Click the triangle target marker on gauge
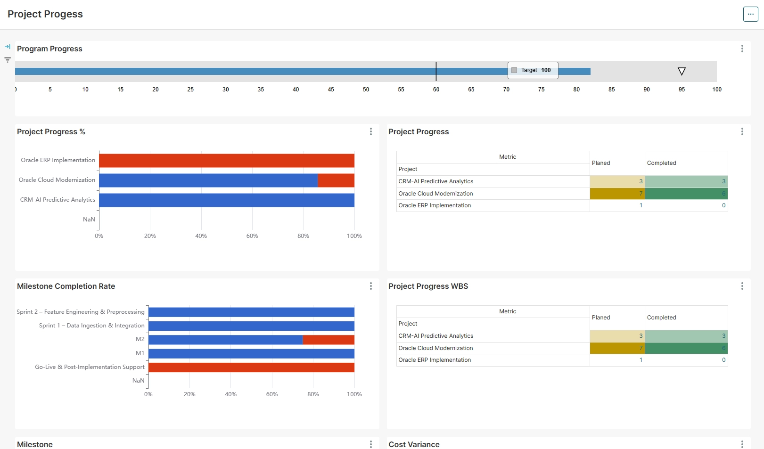Viewport: 764px width, 449px height. point(682,71)
